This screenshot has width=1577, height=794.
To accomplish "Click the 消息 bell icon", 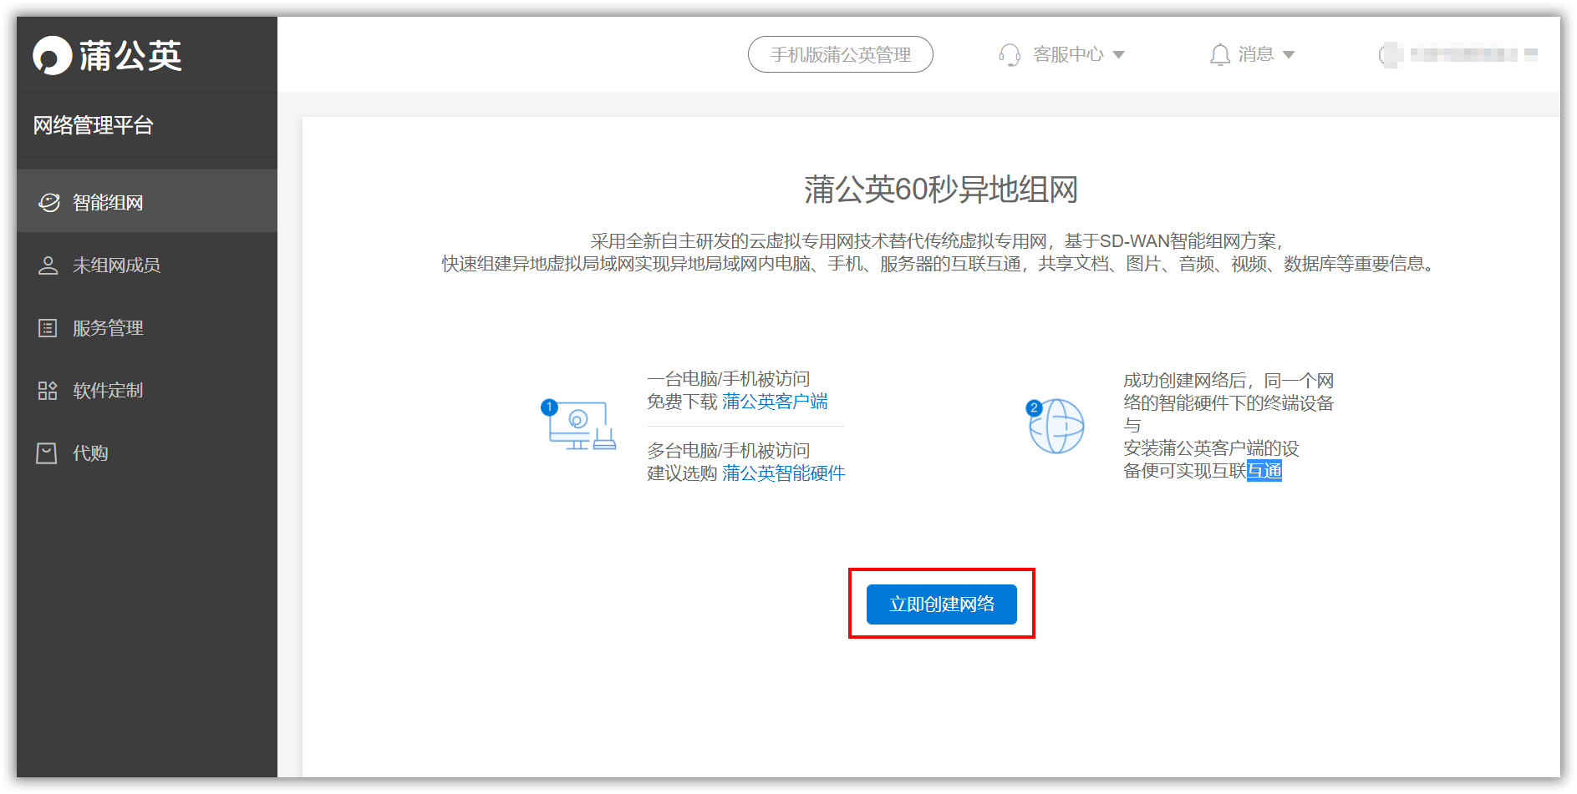I will point(1220,55).
